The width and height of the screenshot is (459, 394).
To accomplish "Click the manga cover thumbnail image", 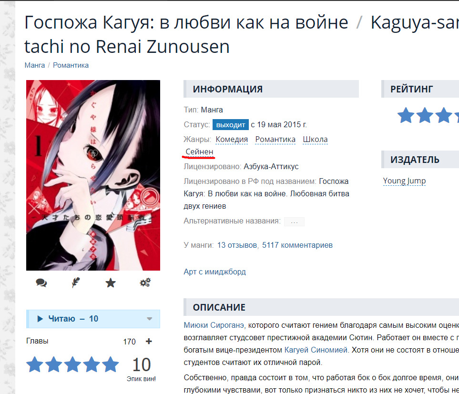I will pos(93,175).
